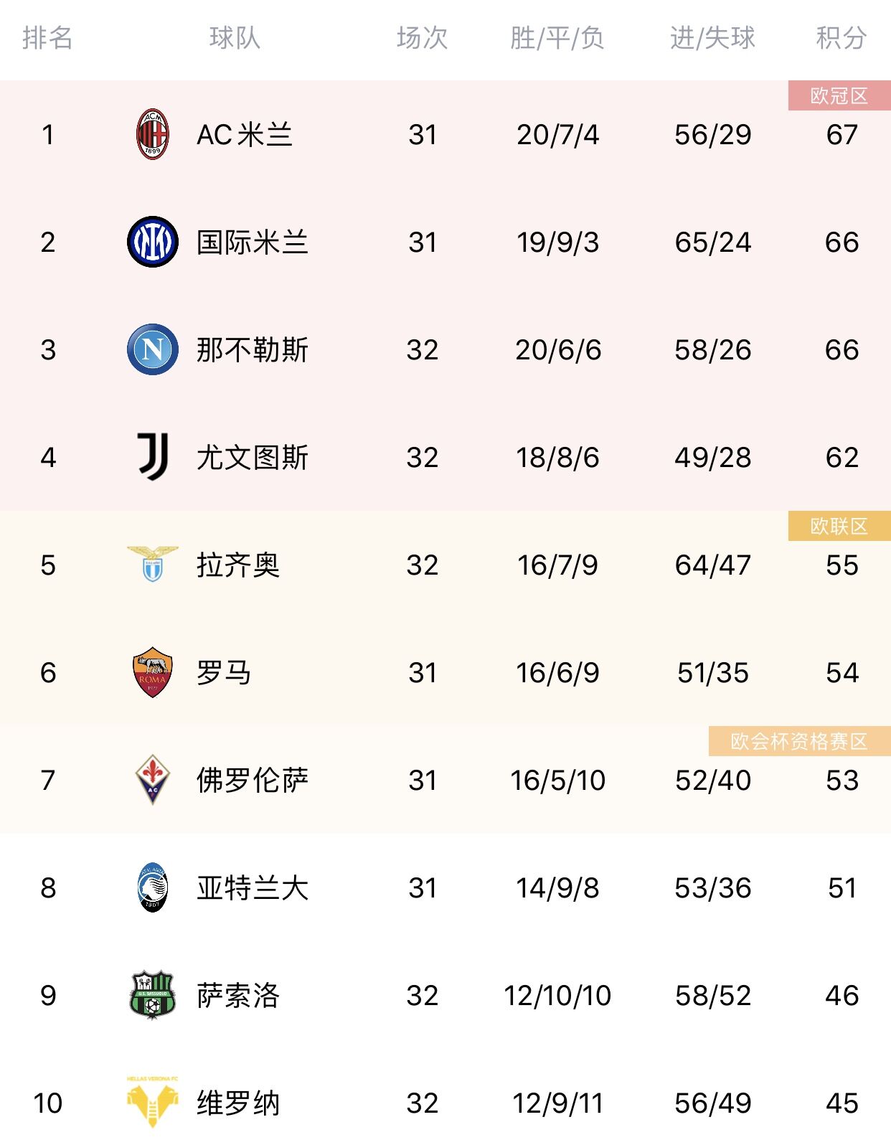Tap the Atalanta team logo

point(152,887)
